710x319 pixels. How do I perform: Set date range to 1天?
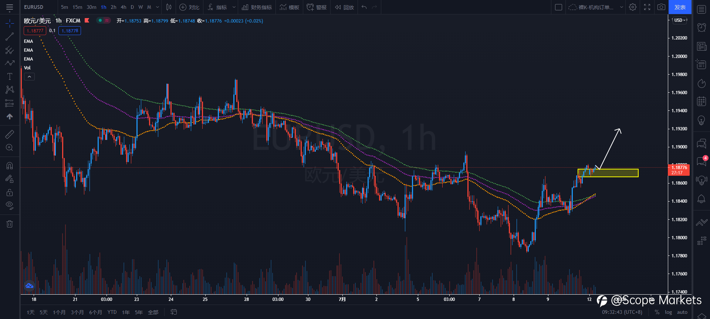(x=31, y=312)
